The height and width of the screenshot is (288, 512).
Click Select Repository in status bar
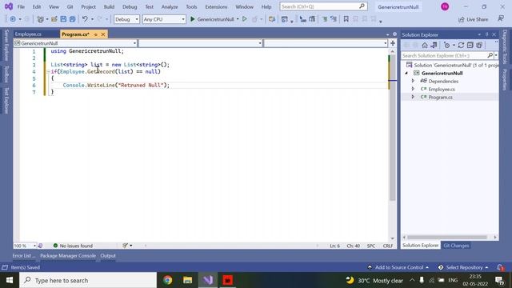(464, 267)
